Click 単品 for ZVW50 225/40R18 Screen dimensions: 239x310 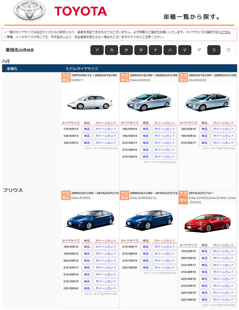pos(204,279)
